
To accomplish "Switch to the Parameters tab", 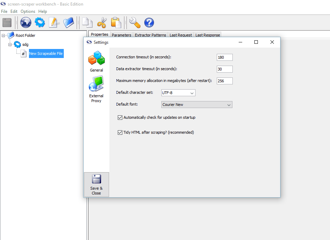I will point(121,35).
